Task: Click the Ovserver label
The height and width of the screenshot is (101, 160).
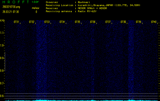Action: tap(52, 2)
